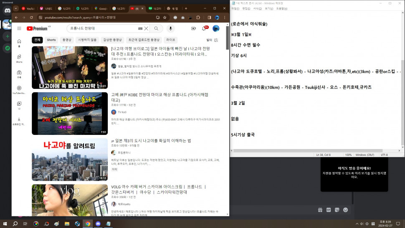Go to the YouTube Premium logo home

pos(37,28)
